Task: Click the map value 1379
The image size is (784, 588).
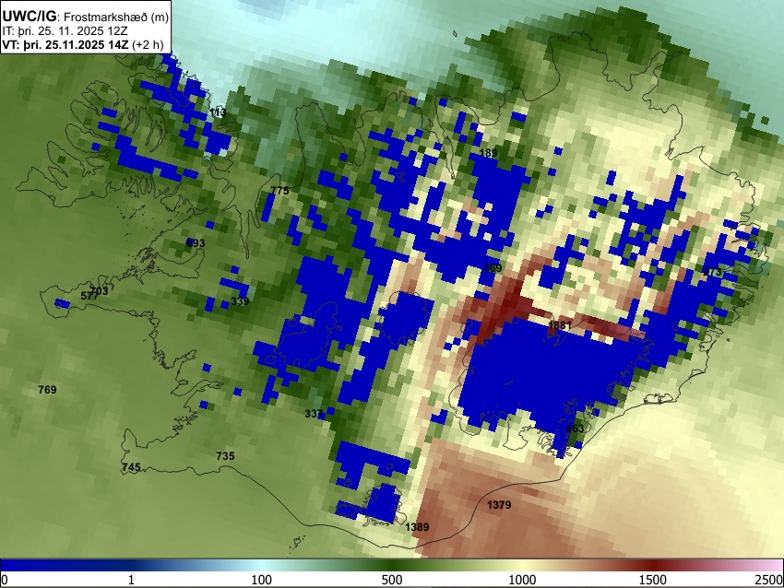Action: pyautogui.click(x=499, y=505)
